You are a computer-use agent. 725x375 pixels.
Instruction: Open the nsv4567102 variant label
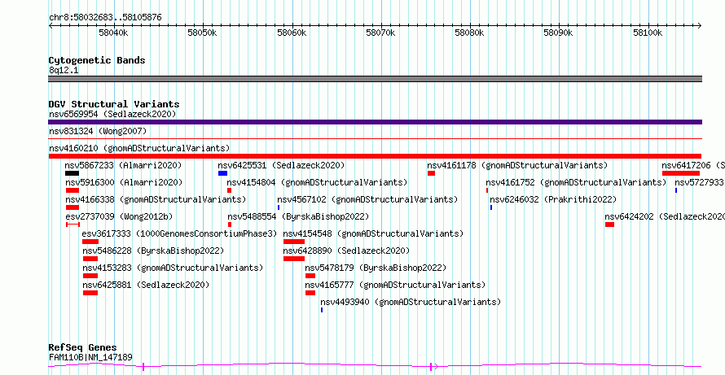(367, 199)
